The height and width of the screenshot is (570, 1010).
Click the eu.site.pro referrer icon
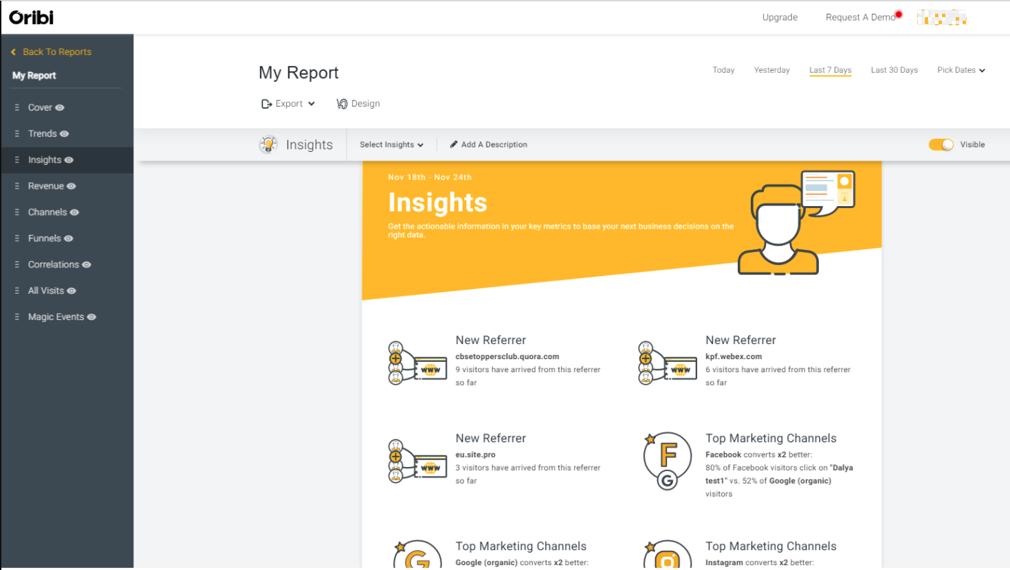[417, 461]
